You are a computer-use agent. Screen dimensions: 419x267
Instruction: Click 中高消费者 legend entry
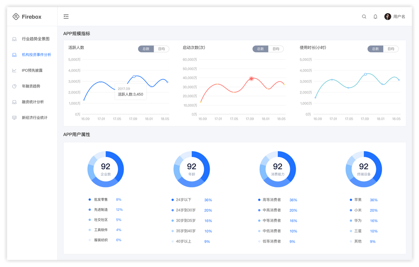(278, 210)
